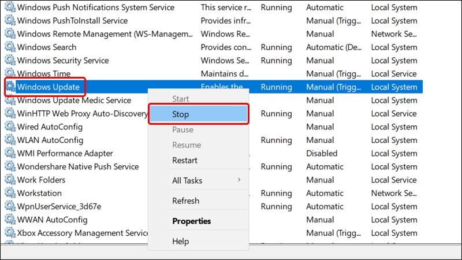The image size is (462, 260).
Task: Click the greyed Start menu entry
Action: tap(199, 99)
